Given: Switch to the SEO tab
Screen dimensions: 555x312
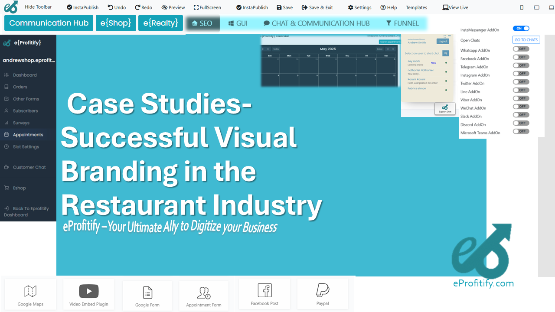Looking at the screenshot, I should [x=202, y=23].
